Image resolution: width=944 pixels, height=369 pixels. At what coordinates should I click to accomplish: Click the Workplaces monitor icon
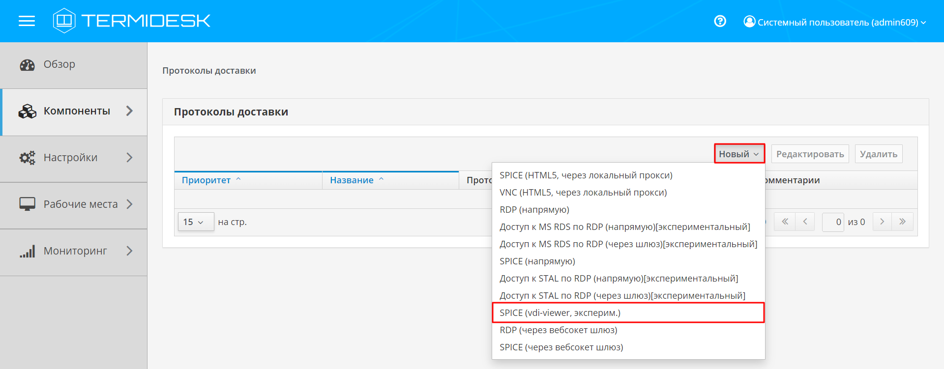[x=27, y=204]
